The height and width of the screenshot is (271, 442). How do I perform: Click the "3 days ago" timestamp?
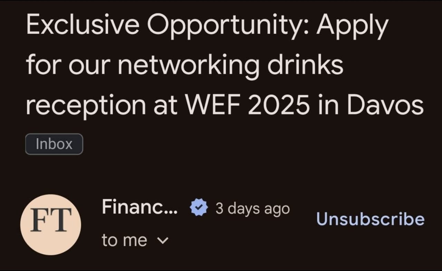(252, 208)
